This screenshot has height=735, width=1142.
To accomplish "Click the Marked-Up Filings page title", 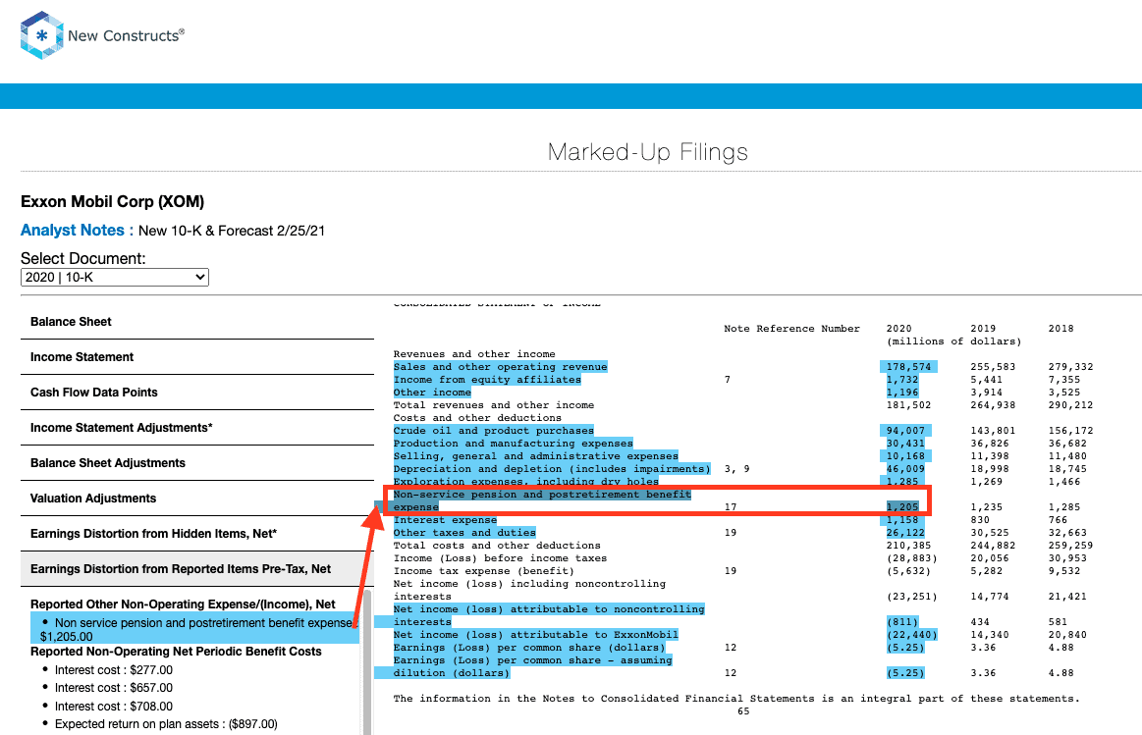I will (x=647, y=152).
